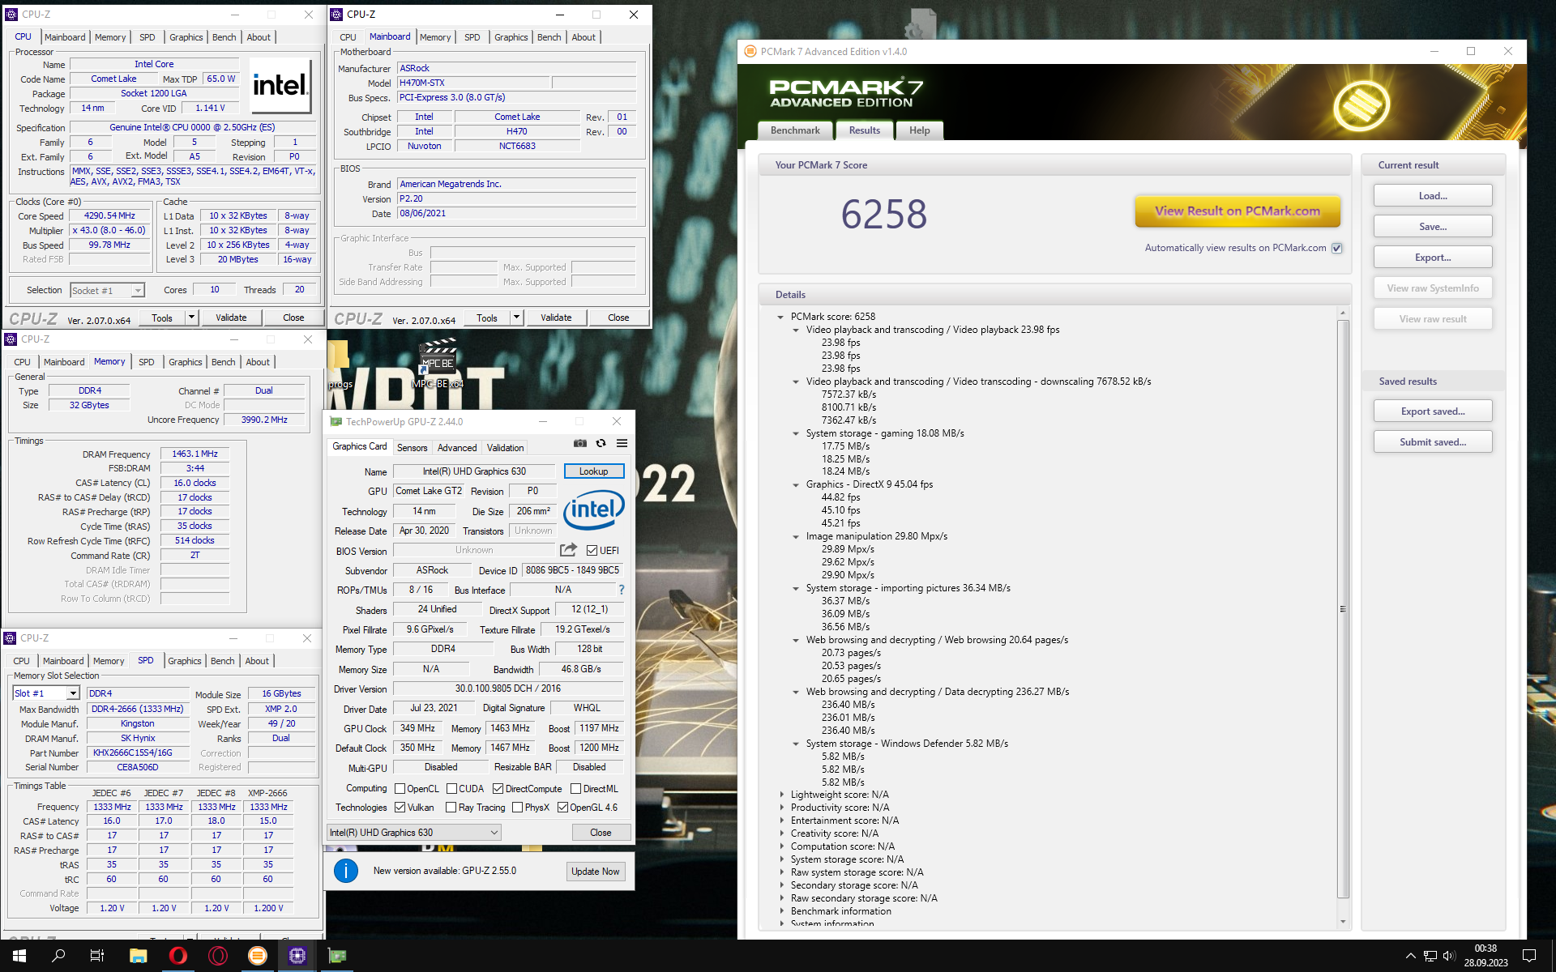
Task: Open the Intel UHD Graphics 630 GPU dropdown
Action: (x=414, y=833)
